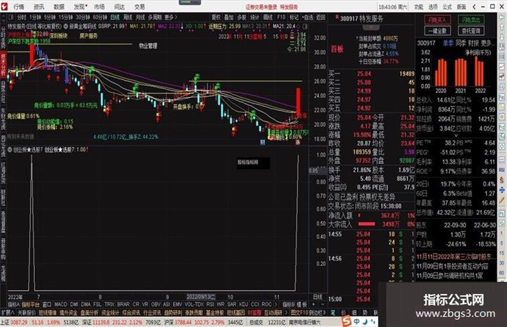Click the 闪电买入 button
This screenshot has height=327, width=507.
pos(437,20)
